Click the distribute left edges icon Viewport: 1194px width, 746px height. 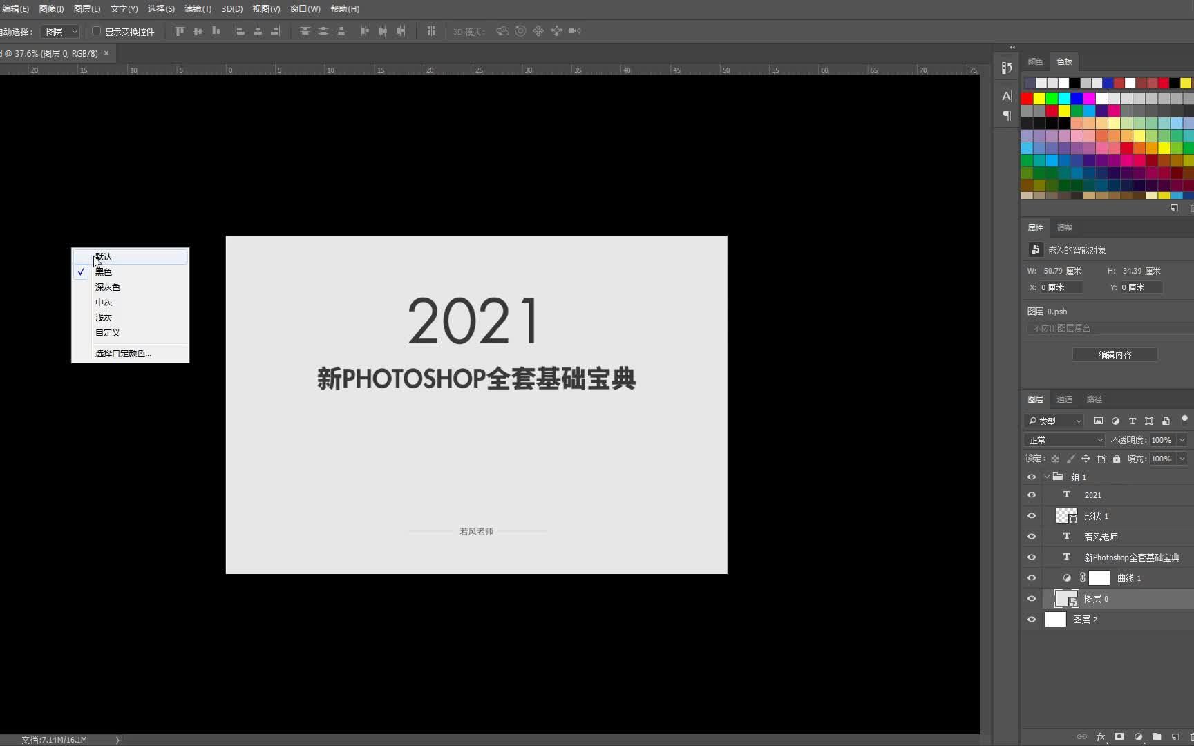[x=365, y=31]
